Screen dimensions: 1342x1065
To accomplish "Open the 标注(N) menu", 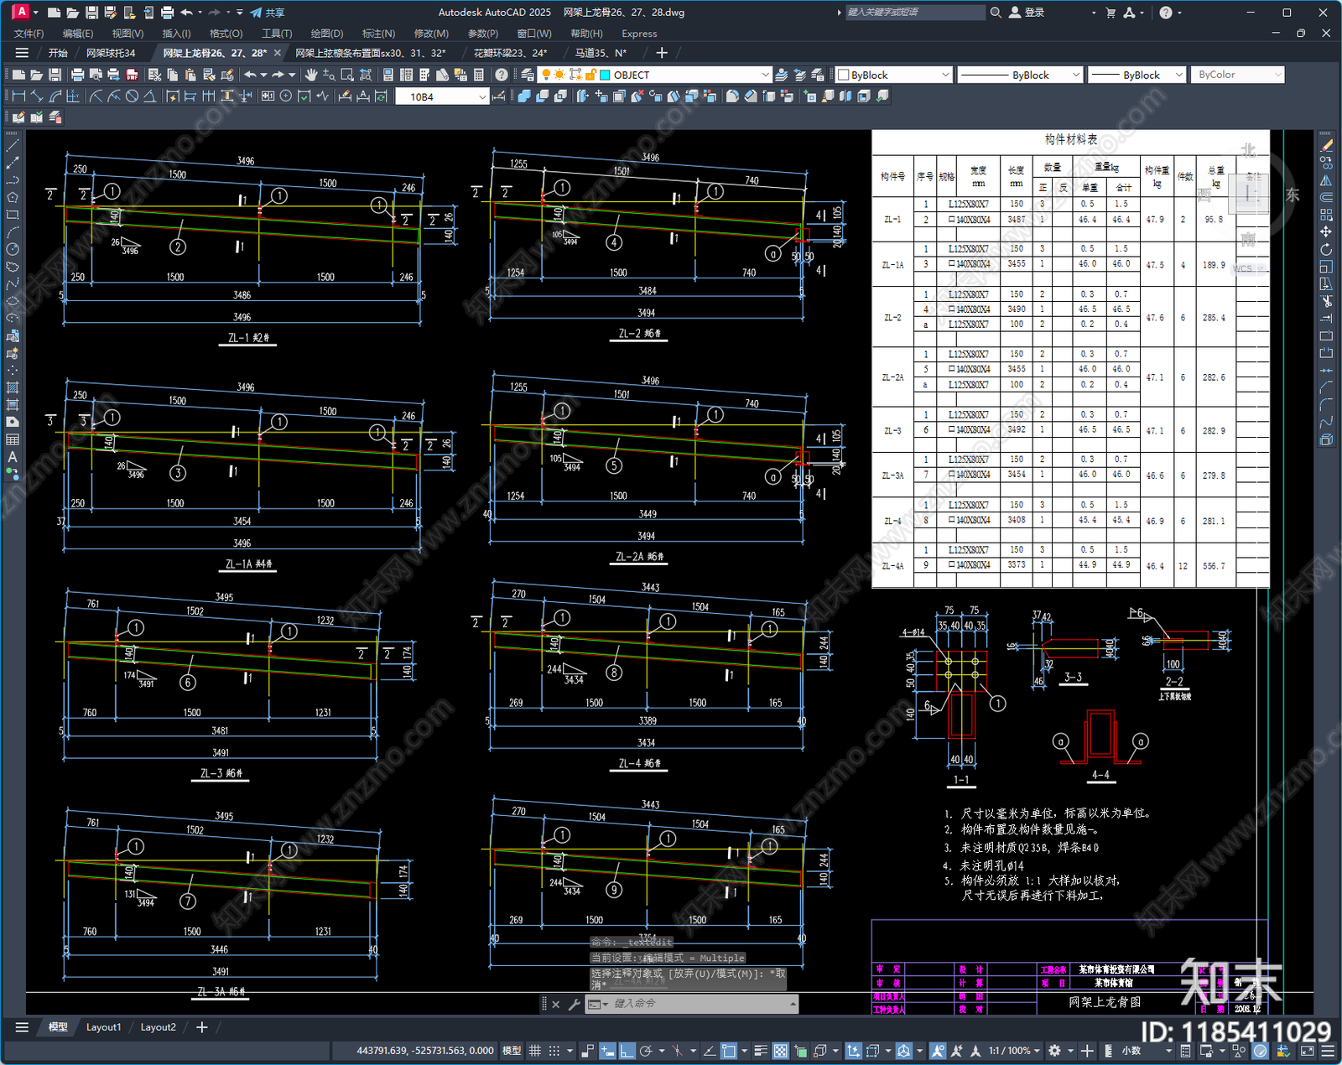I will (x=378, y=34).
